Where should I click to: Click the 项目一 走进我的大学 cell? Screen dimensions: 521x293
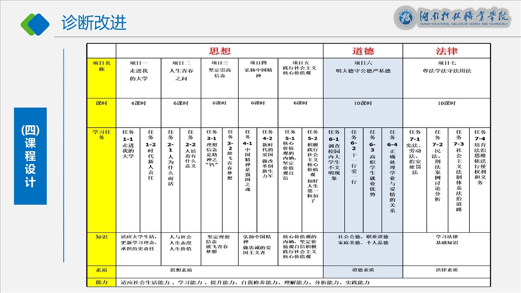[138, 71]
